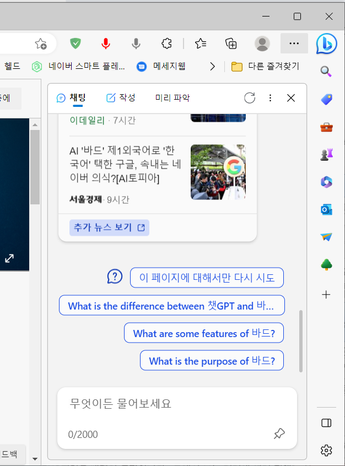The width and height of the screenshot is (345, 466).
Task: Open the Tools briefcase sidebar icon
Action: click(x=326, y=127)
